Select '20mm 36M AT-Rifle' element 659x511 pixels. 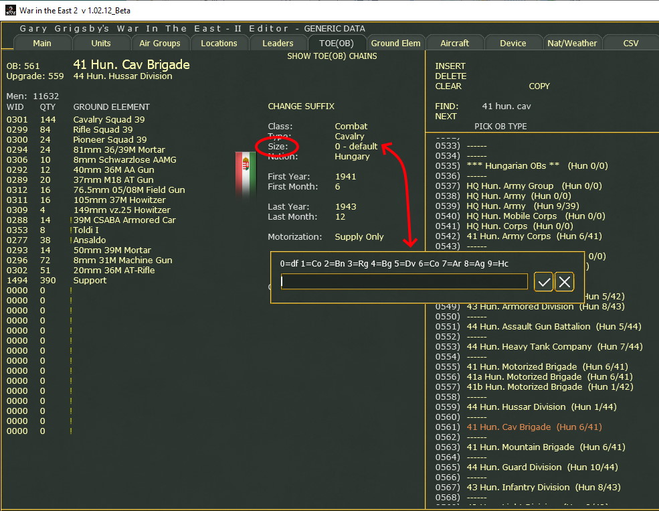point(114,271)
